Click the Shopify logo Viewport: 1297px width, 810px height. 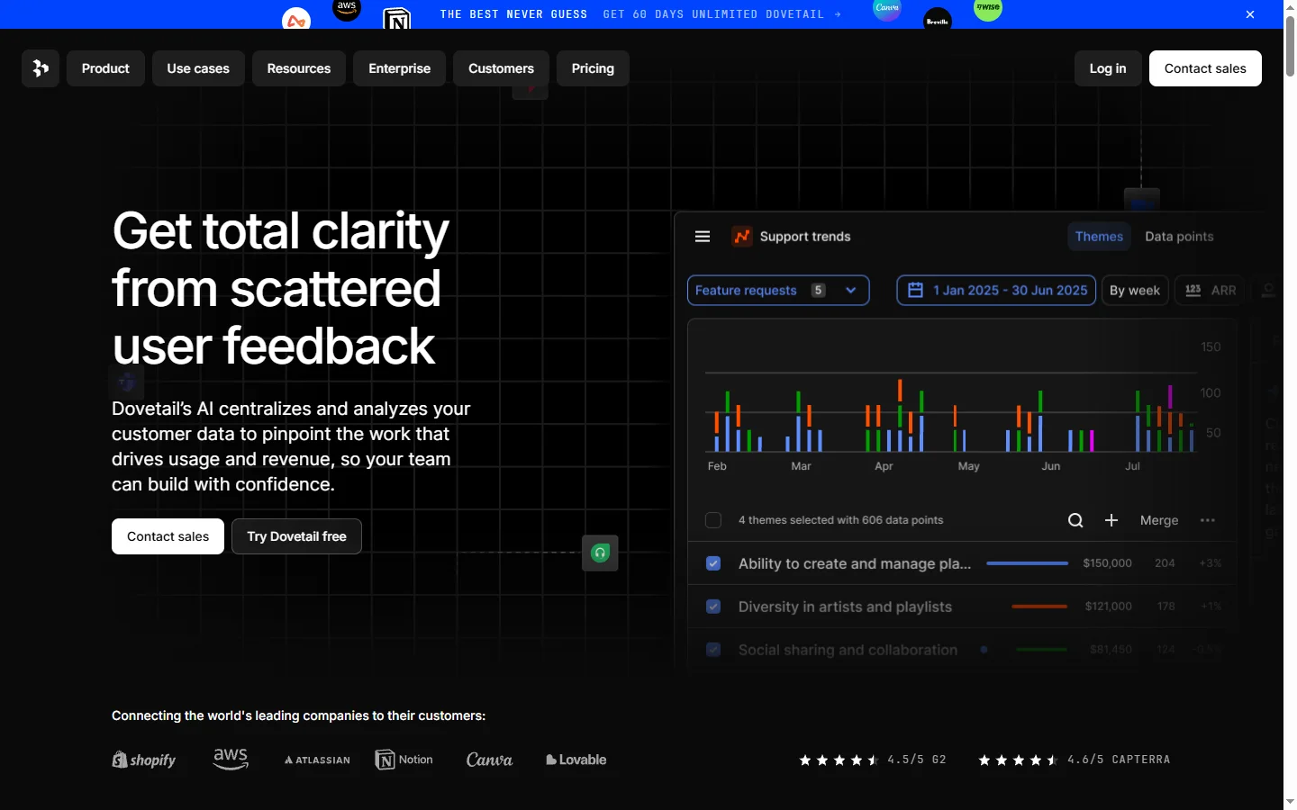tap(144, 760)
